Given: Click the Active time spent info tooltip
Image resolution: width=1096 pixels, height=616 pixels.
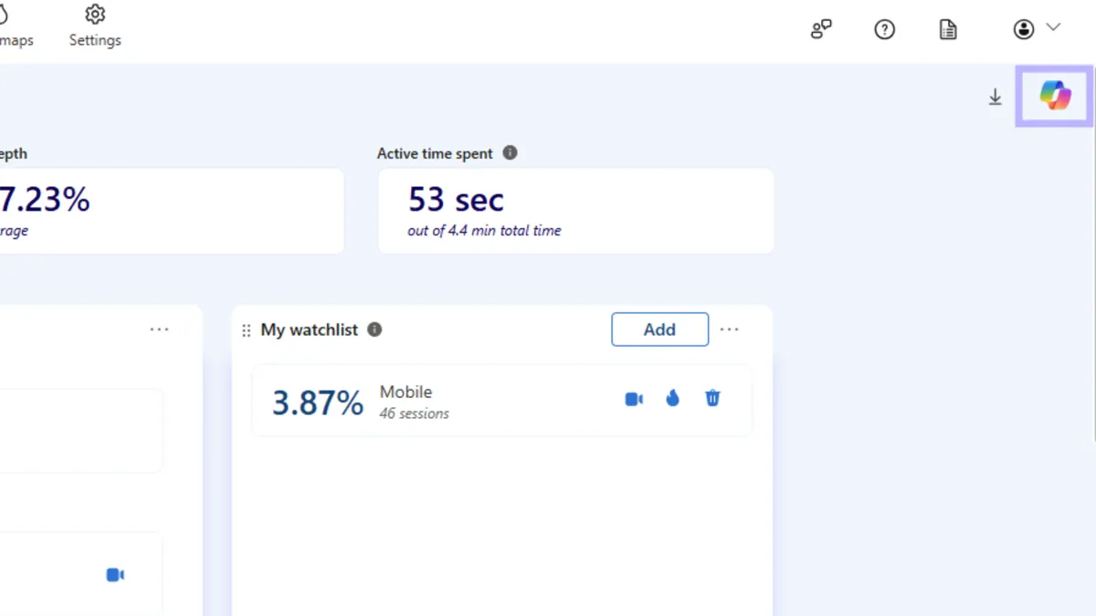Looking at the screenshot, I should (x=511, y=152).
